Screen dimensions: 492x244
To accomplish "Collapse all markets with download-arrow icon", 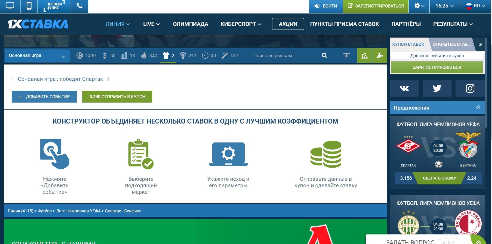I will pos(346,55).
